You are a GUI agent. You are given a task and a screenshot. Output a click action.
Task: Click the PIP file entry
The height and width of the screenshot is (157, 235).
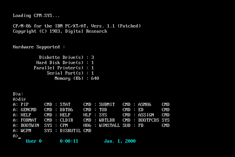point(37,105)
